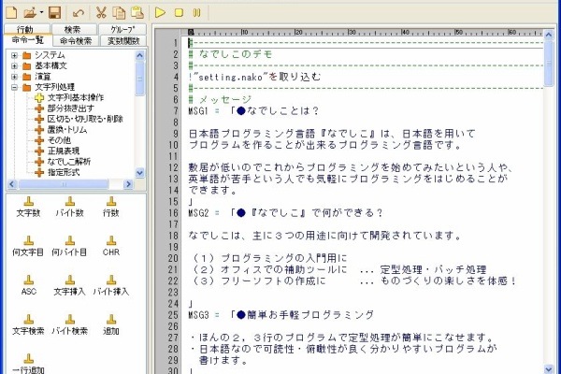Insert the 文字数 command
Viewport: 561px width, 374px height.
29,208
